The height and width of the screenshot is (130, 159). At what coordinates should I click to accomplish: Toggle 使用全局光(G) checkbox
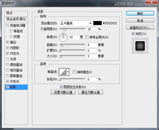pyautogui.click(x=87, y=37)
